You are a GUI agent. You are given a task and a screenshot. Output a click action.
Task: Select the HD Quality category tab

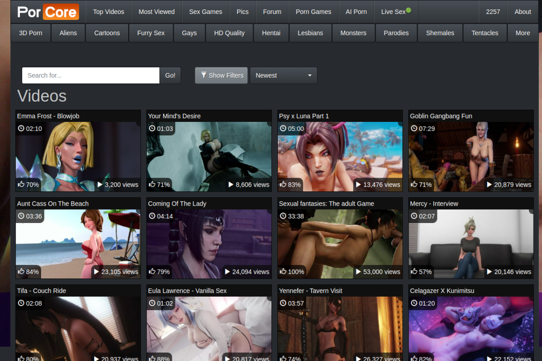coord(229,33)
